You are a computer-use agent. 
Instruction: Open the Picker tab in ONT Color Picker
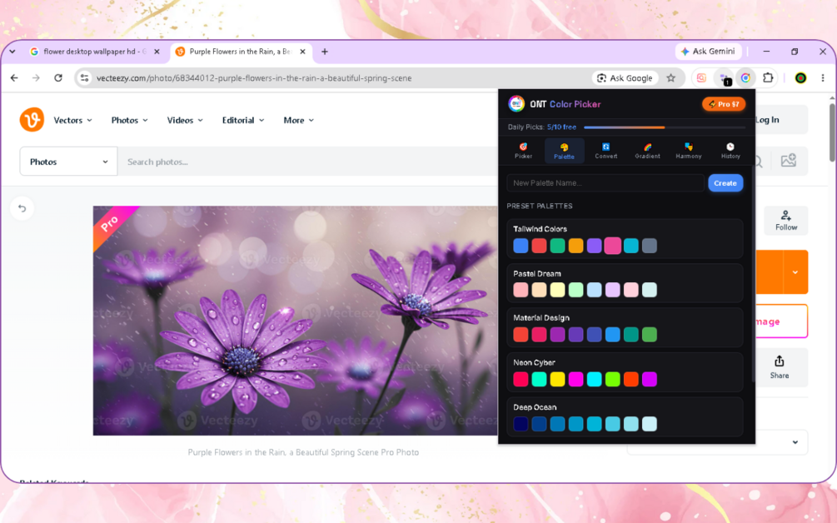[x=523, y=151]
